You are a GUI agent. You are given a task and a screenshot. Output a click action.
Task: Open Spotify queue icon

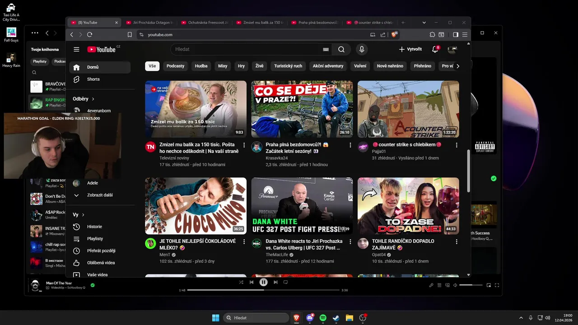point(439,285)
